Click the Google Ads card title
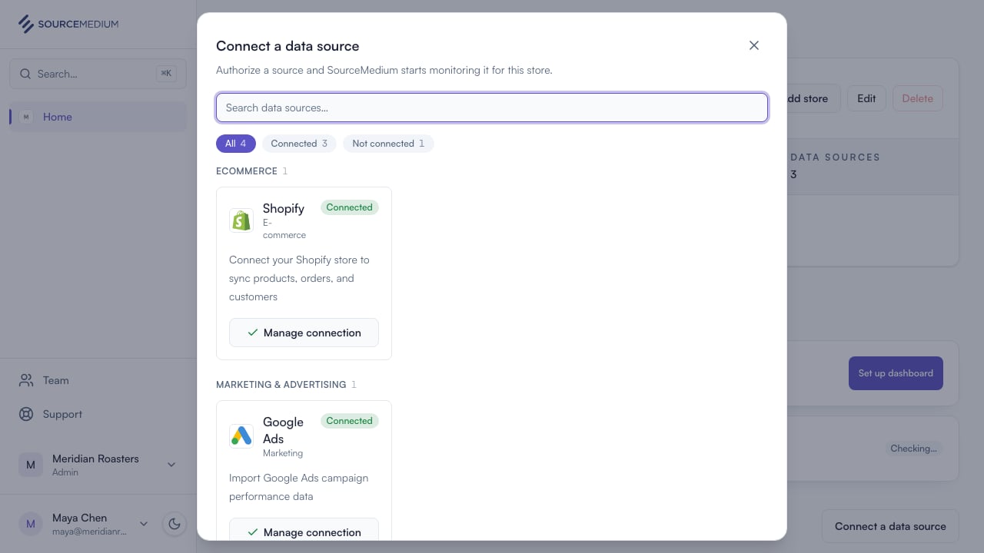 point(284,430)
